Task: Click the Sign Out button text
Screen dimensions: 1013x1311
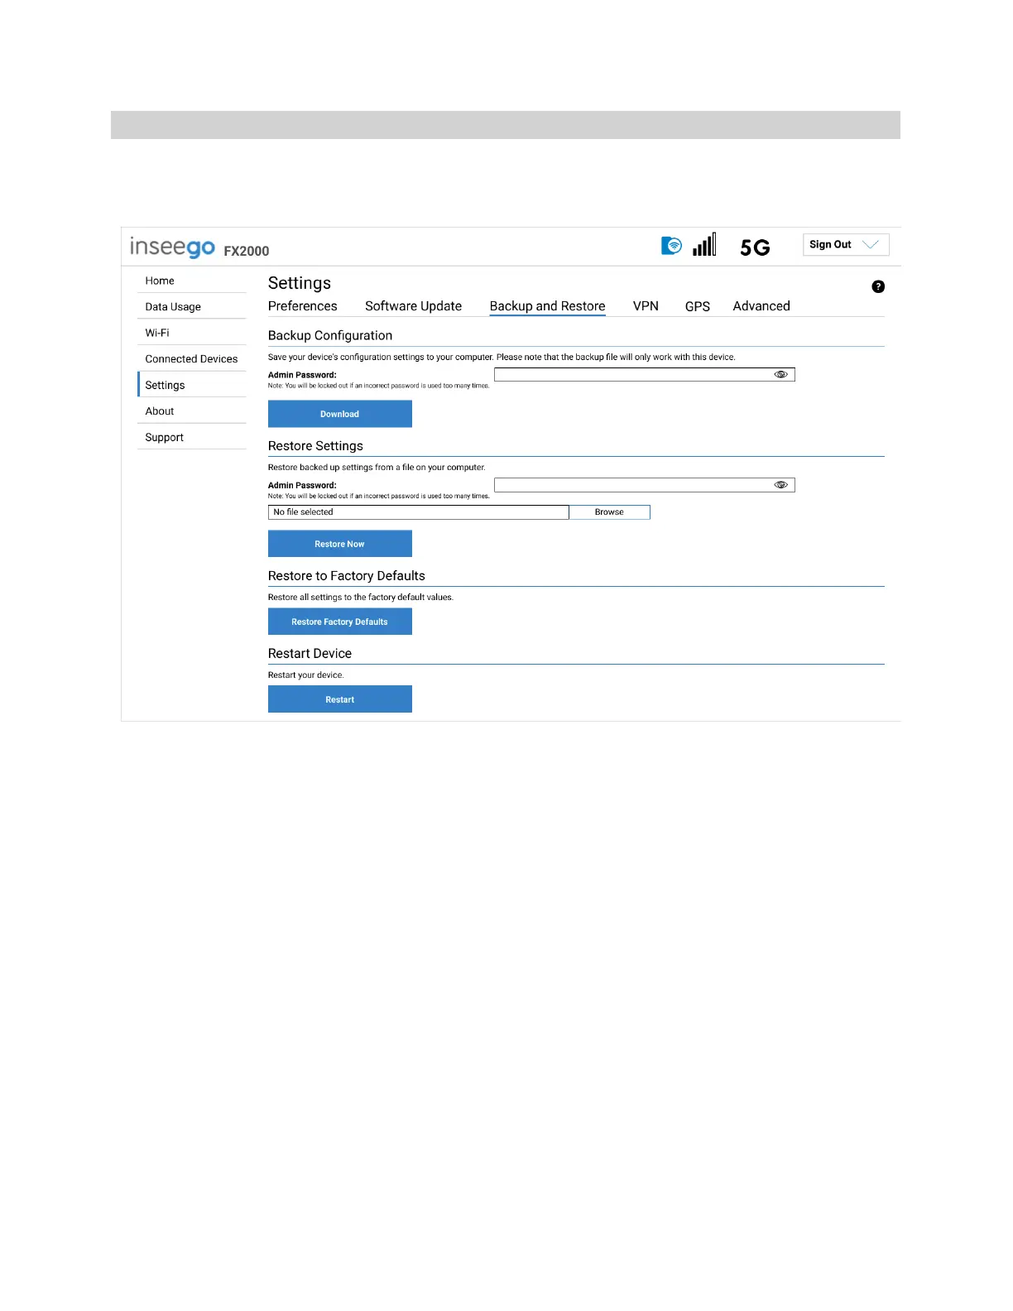Action: pyautogui.click(x=830, y=244)
